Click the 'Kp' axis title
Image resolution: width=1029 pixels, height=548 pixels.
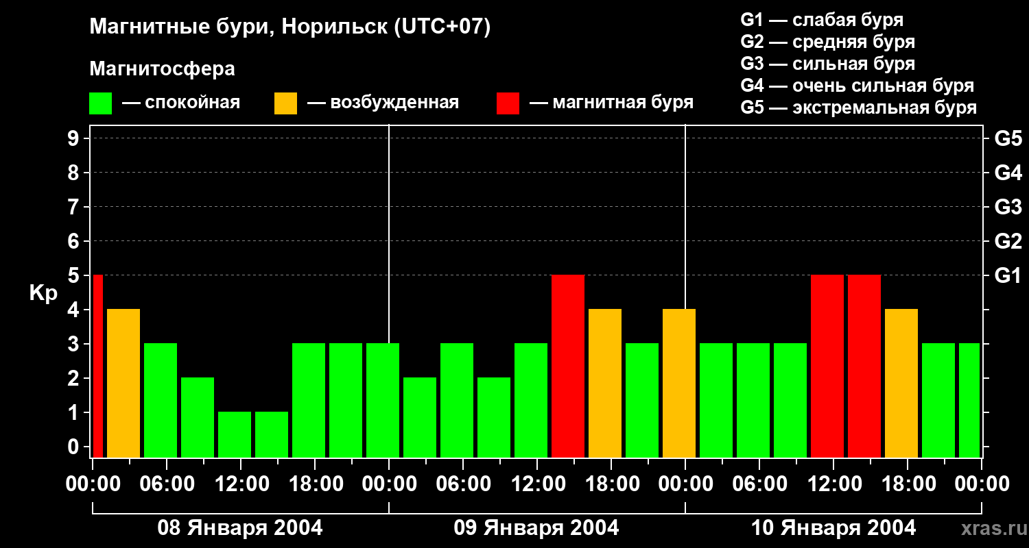click(43, 293)
